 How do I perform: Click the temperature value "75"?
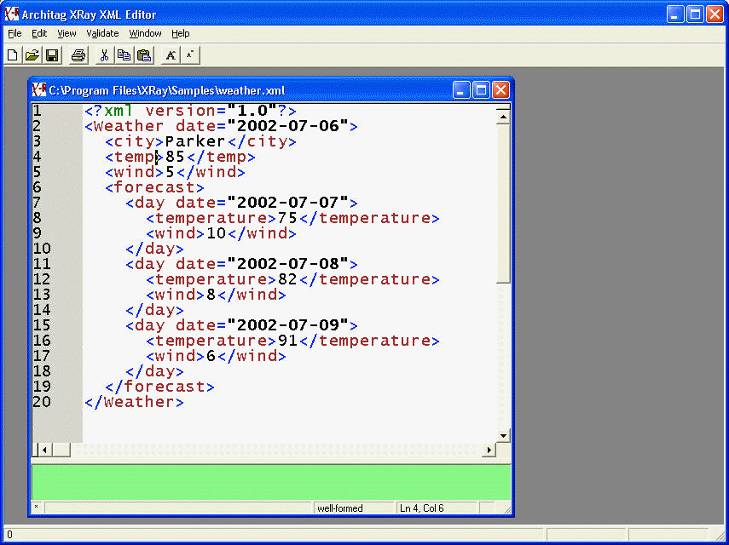coord(287,218)
